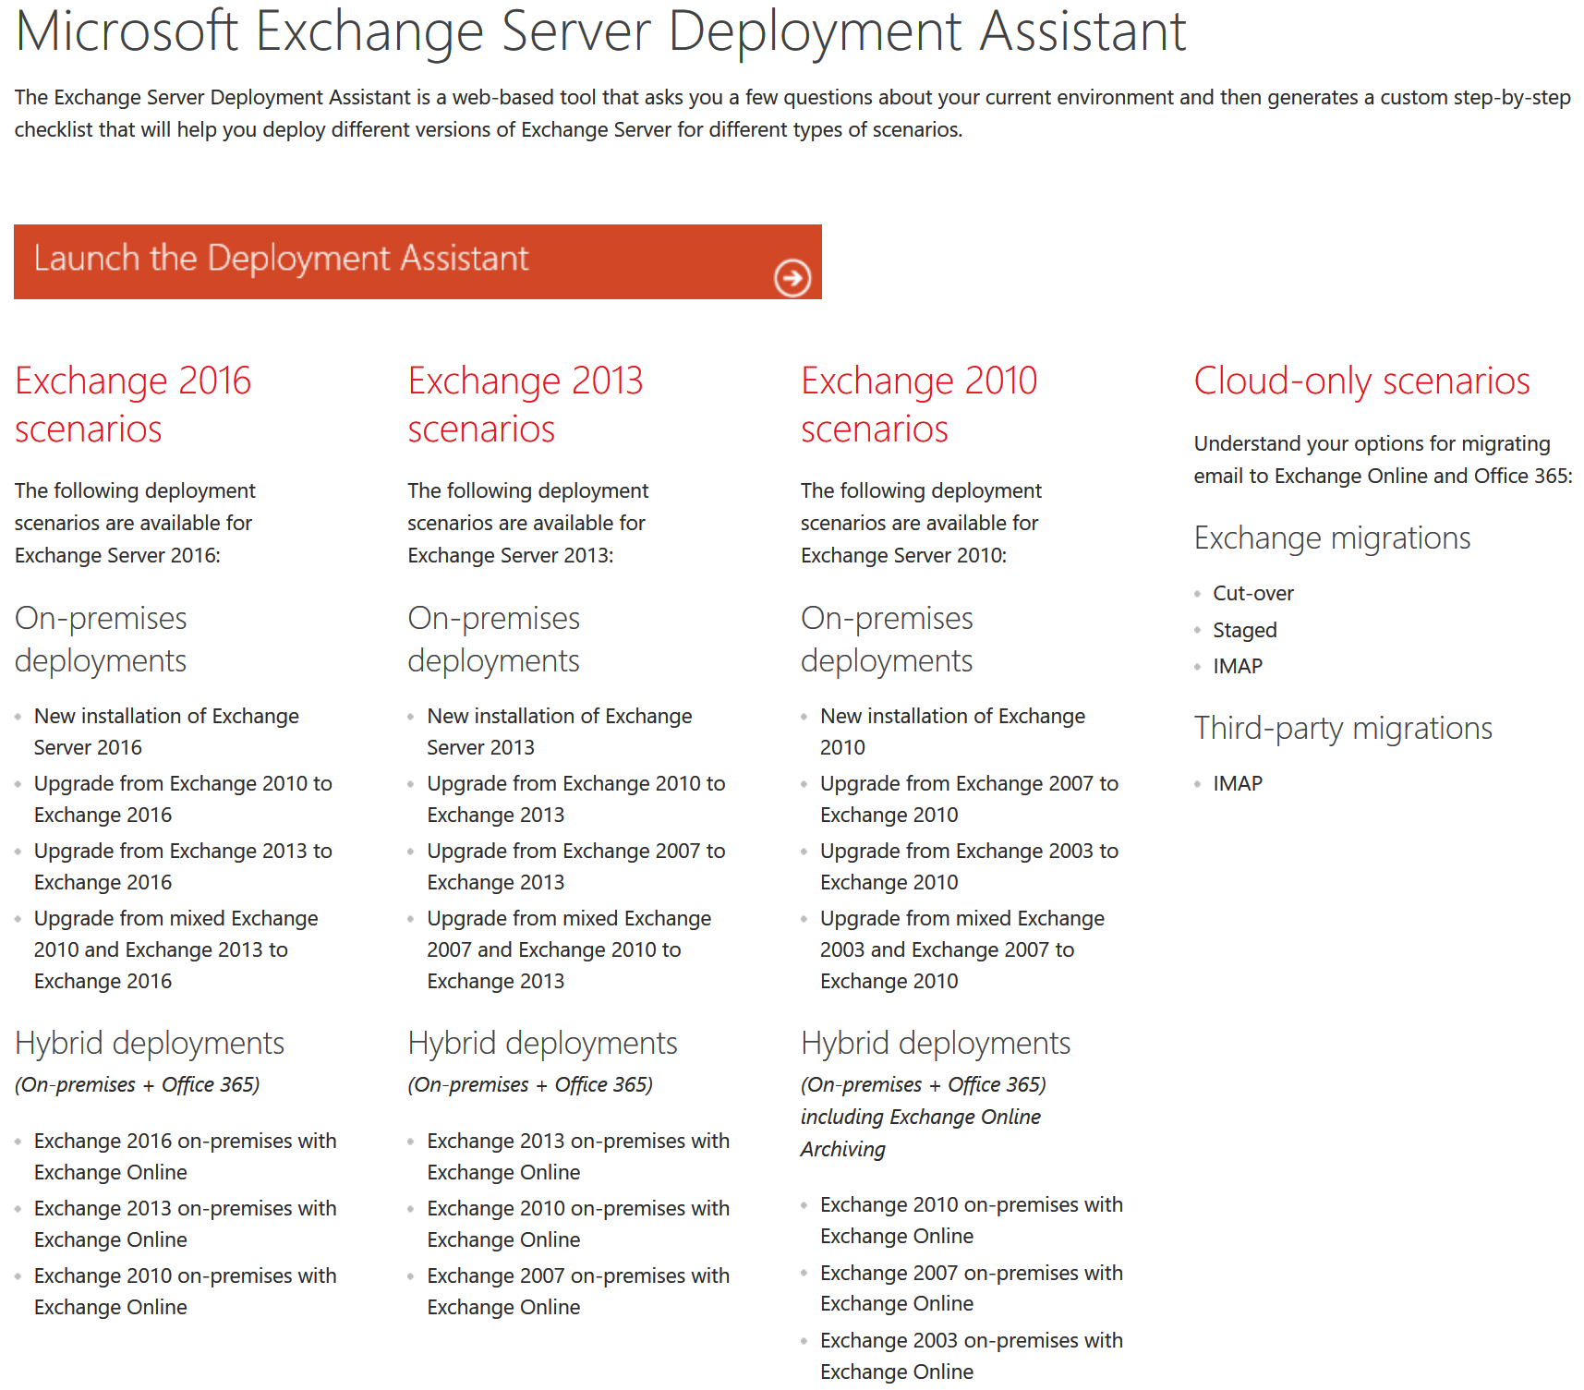Open mixed Exchange 2010 and 2013 to 2016 upgrade
This screenshot has height=1390, width=1584.
[x=176, y=949]
